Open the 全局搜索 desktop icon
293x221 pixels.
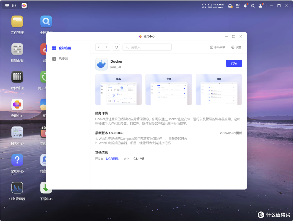46,21
